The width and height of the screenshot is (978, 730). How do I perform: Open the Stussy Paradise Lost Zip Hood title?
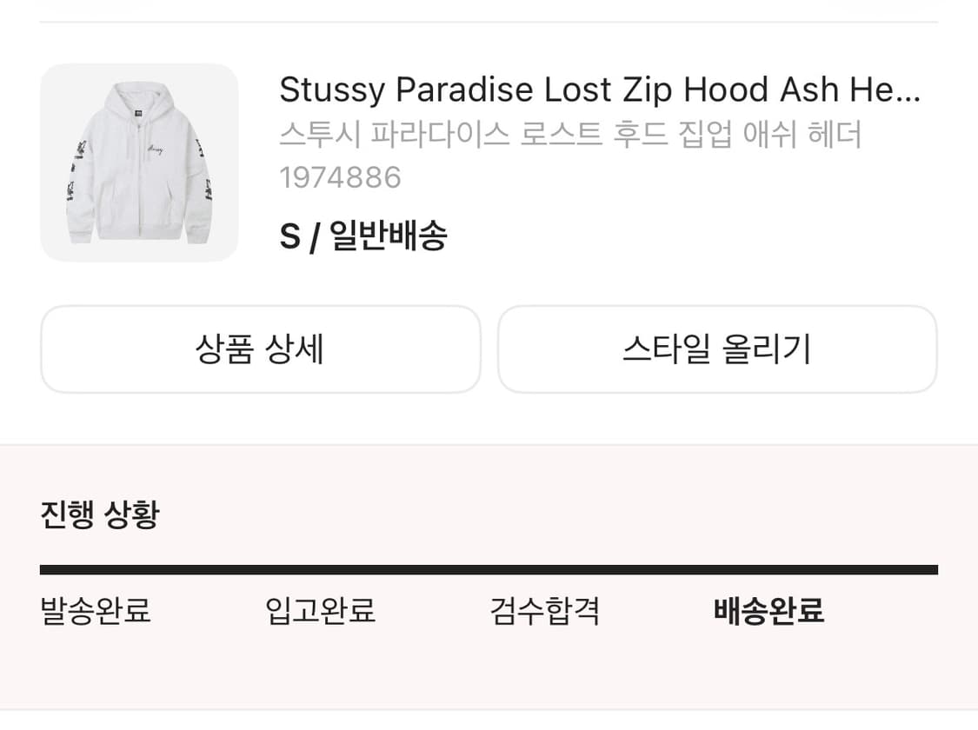[600, 90]
